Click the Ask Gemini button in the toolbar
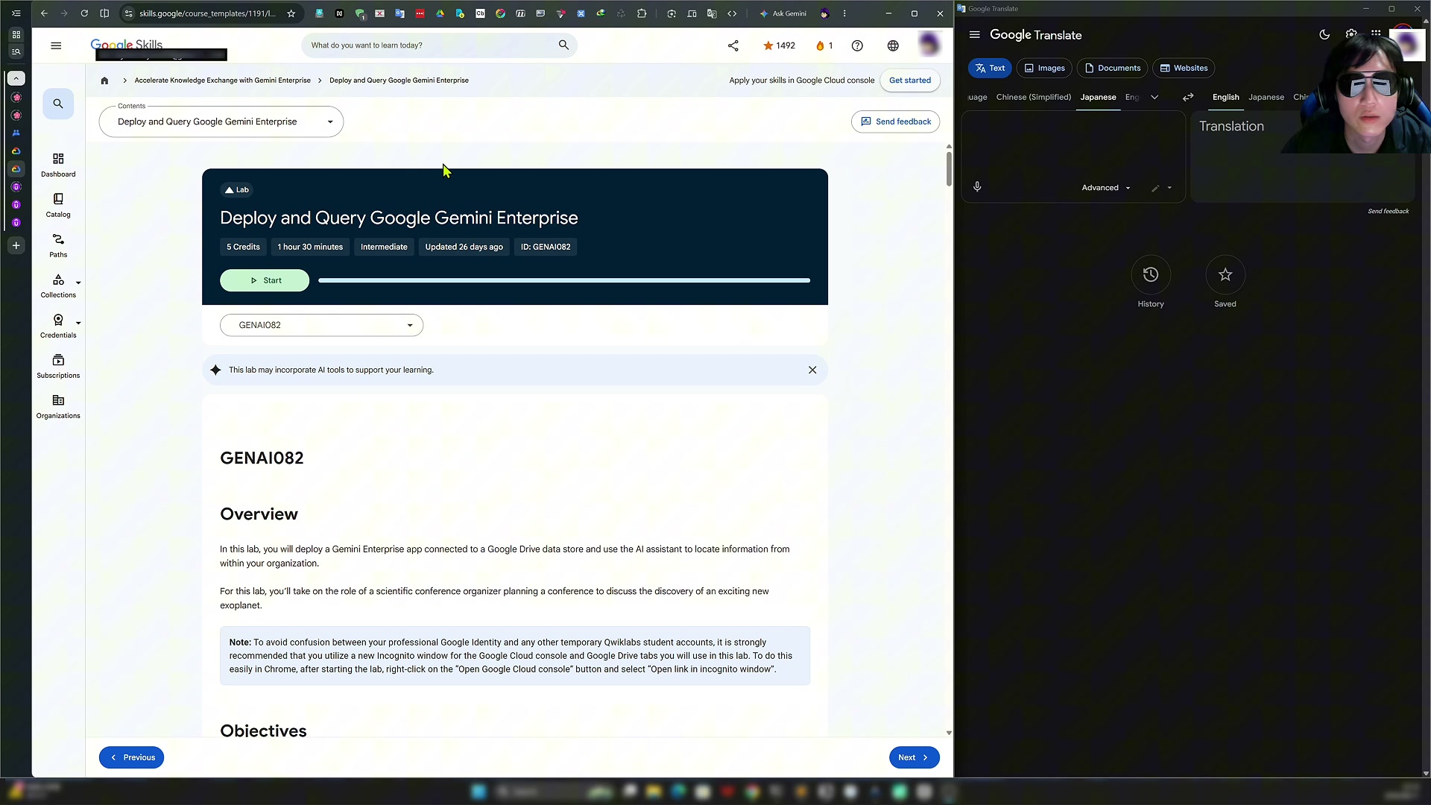 point(783,13)
